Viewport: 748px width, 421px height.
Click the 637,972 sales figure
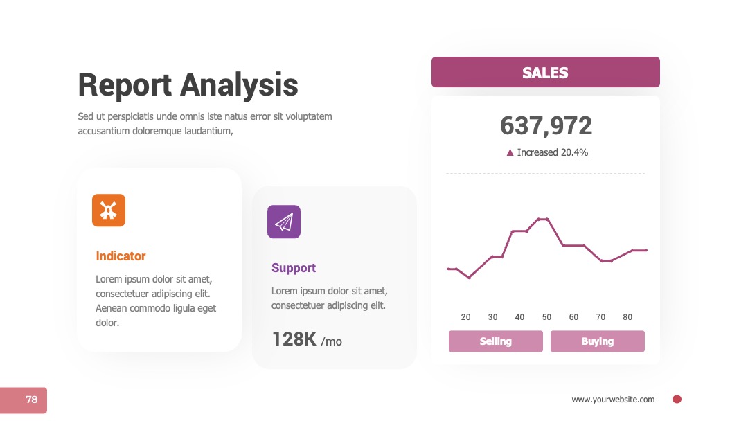coord(546,126)
